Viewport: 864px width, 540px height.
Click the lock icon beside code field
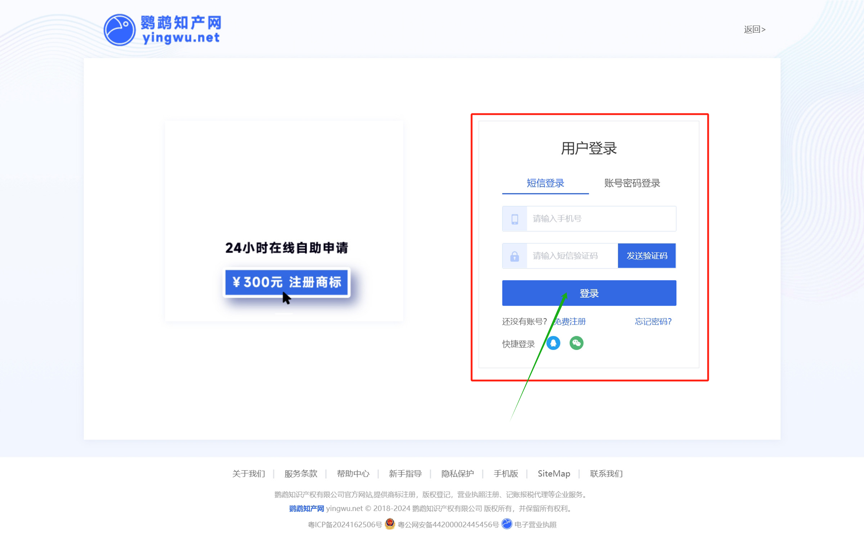pyautogui.click(x=515, y=256)
